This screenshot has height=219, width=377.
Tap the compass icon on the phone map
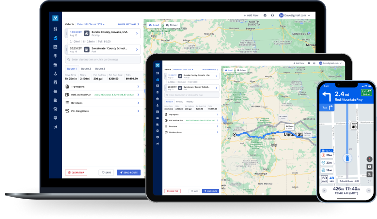tap(369, 159)
